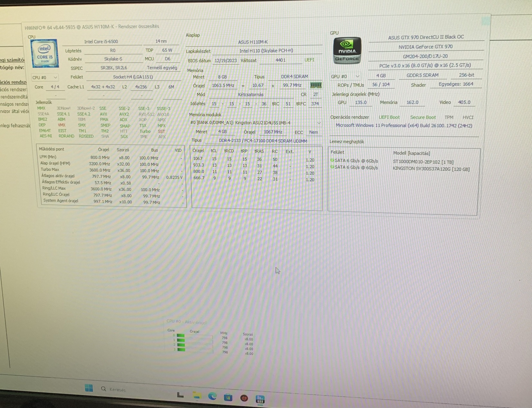This screenshot has width=532, height=408.
Task: Click the status icon beside the ST1000DM010 drive
Action: coord(332,160)
